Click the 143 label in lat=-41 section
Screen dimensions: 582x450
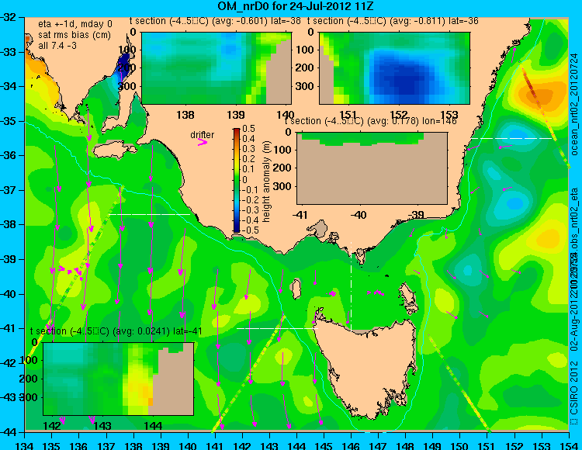point(102,425)
